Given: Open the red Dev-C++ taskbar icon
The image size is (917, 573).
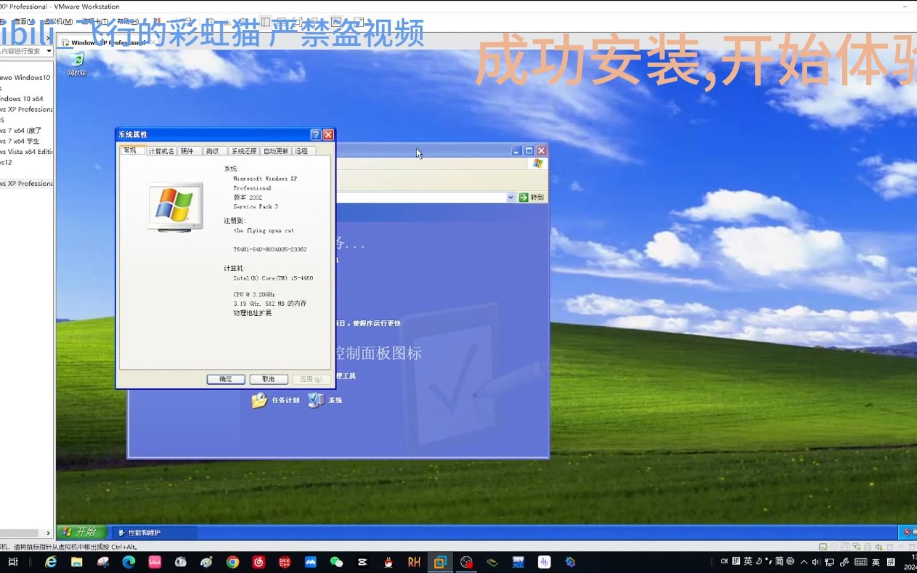Looking at the screenshot, I should coord(284,562).
